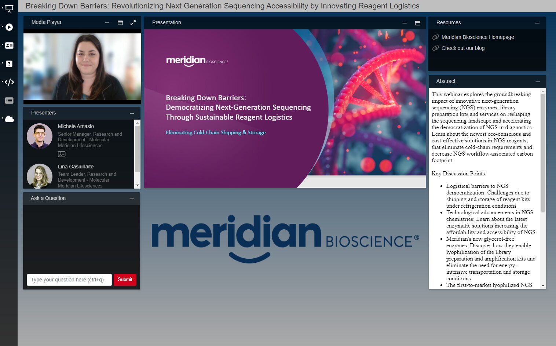The width and height of the screenshot is (556, 346).
Task: Expand Media Player to fullscreen with arrows icon
Action: pyautogui.click(x=133, y=23)
